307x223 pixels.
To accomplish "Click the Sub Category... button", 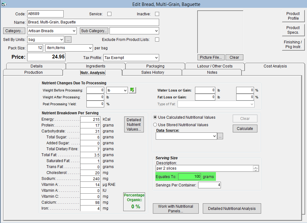I will click(x=94, y=31).
